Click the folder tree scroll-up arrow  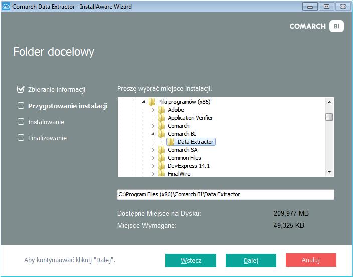pyautogui.click(x=329, y=102)
